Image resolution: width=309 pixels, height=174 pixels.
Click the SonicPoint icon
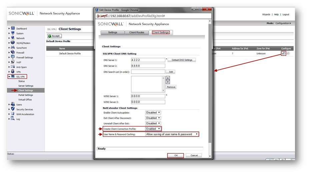13,47
